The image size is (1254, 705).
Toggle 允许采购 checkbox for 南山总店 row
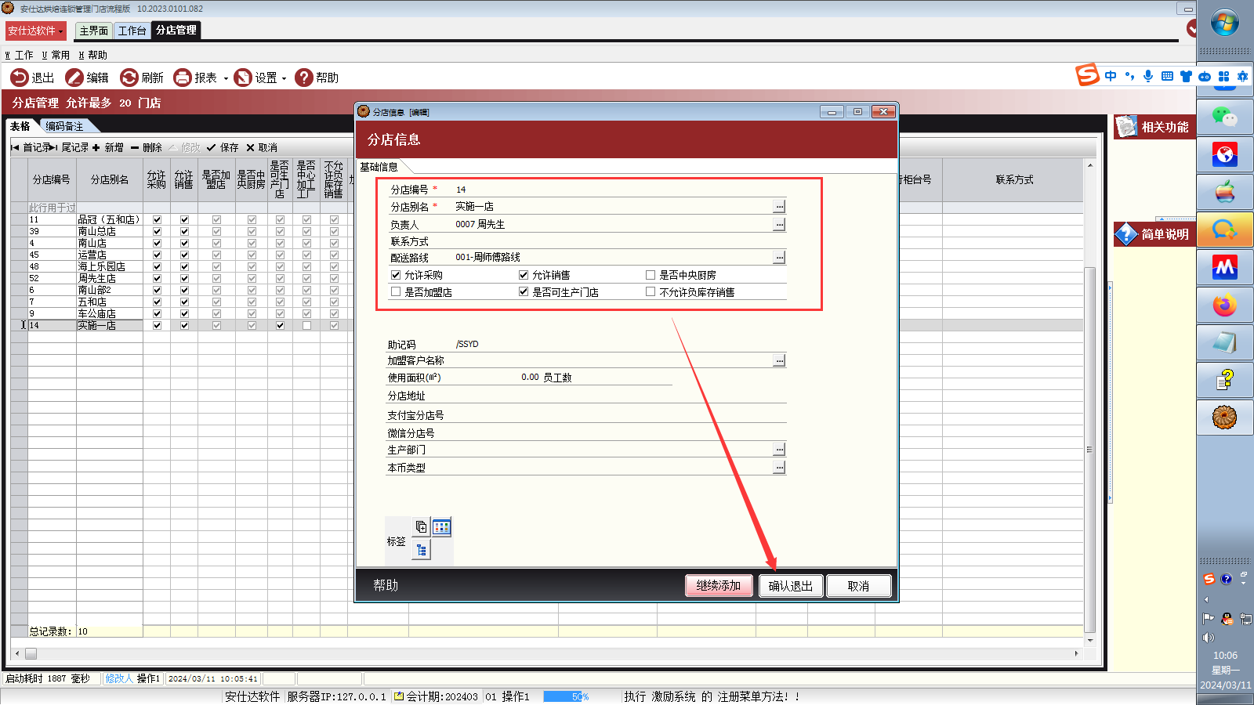pyautogui.click(x=157, y=231)
